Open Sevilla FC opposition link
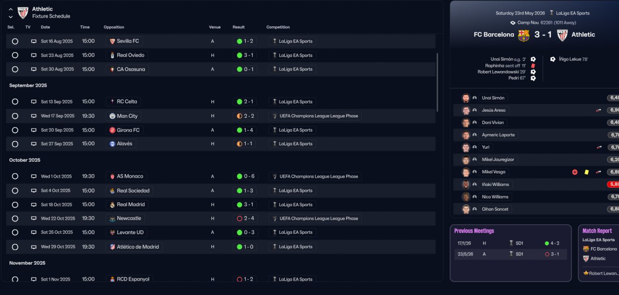 pyautogui.click(x=124, y=42)
